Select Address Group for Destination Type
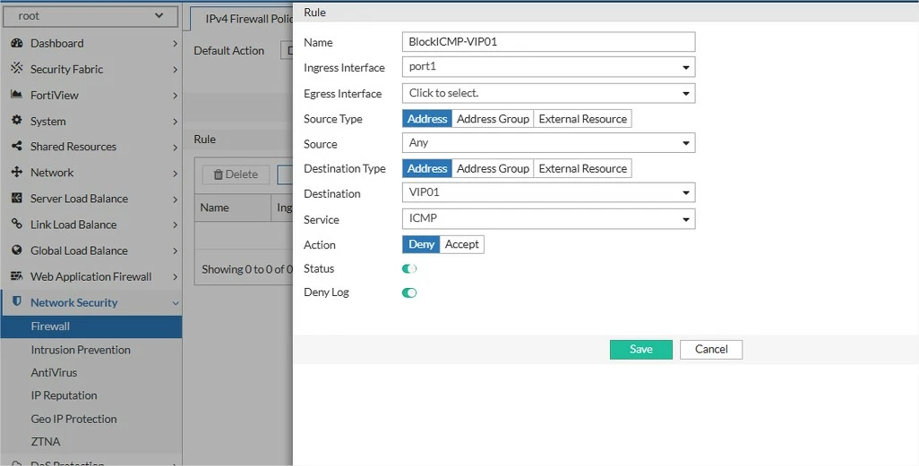This screenshot has height=466, width=919. click(x=493, y=169)
